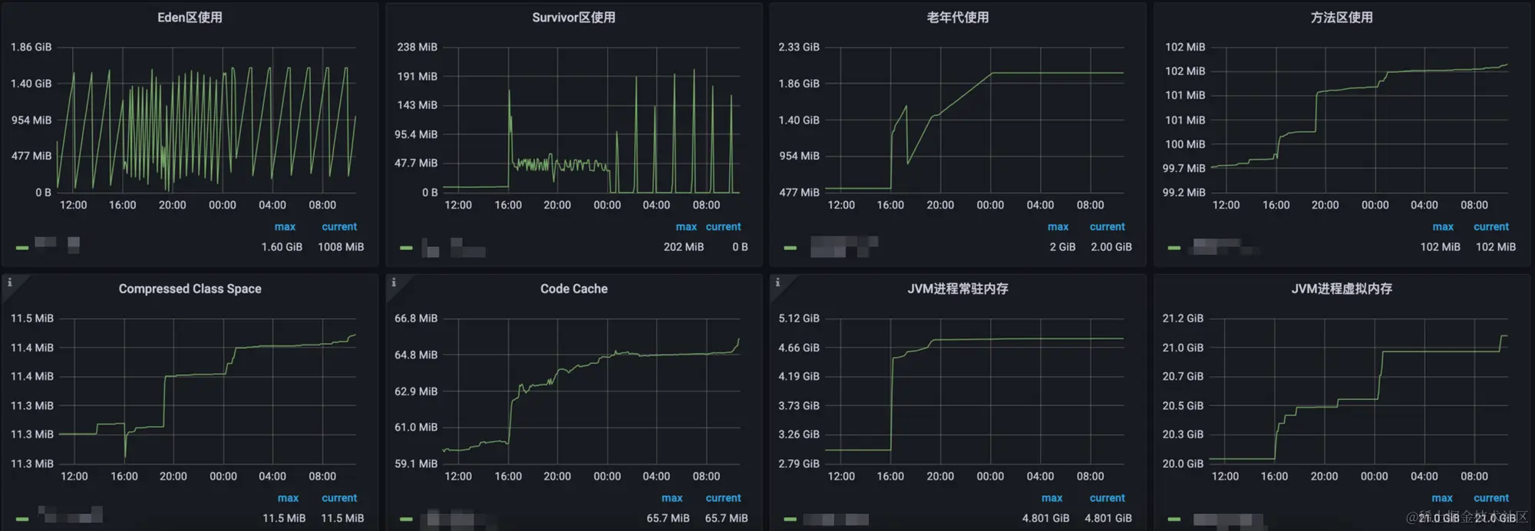Click the green series swatch in JVM进程虚拟内存 legend
This screenshot has height=531, width=1535.
click(x=1174, y=519)
